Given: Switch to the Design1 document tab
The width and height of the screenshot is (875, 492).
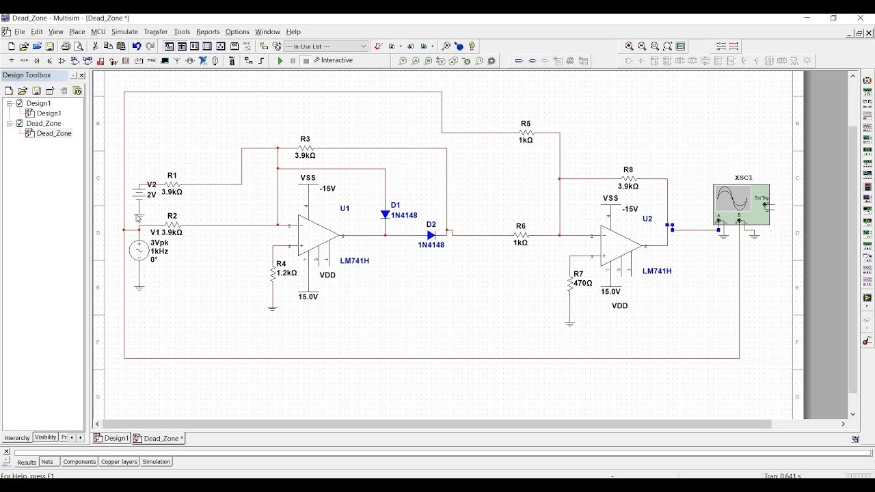Looking at the screenshot, I should (x=111, y=438).
